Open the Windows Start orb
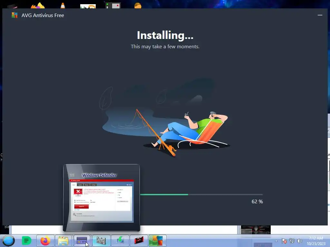Viewport: 330px width, 247px height. point(8,241)
